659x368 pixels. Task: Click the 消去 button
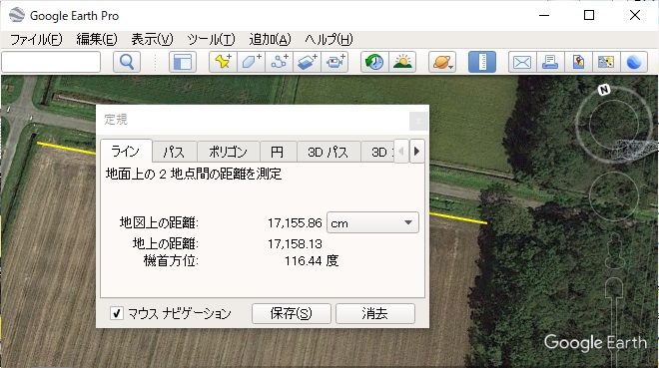tap(374, 313)
